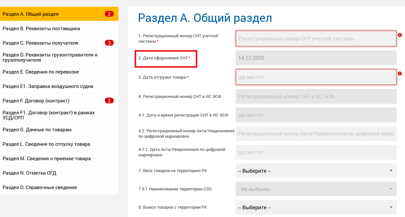Click the red badge 2 on Раздел A

click(109, 14)
